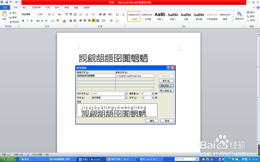Switch to the 插入 ribbon tab

pos(24,7)
